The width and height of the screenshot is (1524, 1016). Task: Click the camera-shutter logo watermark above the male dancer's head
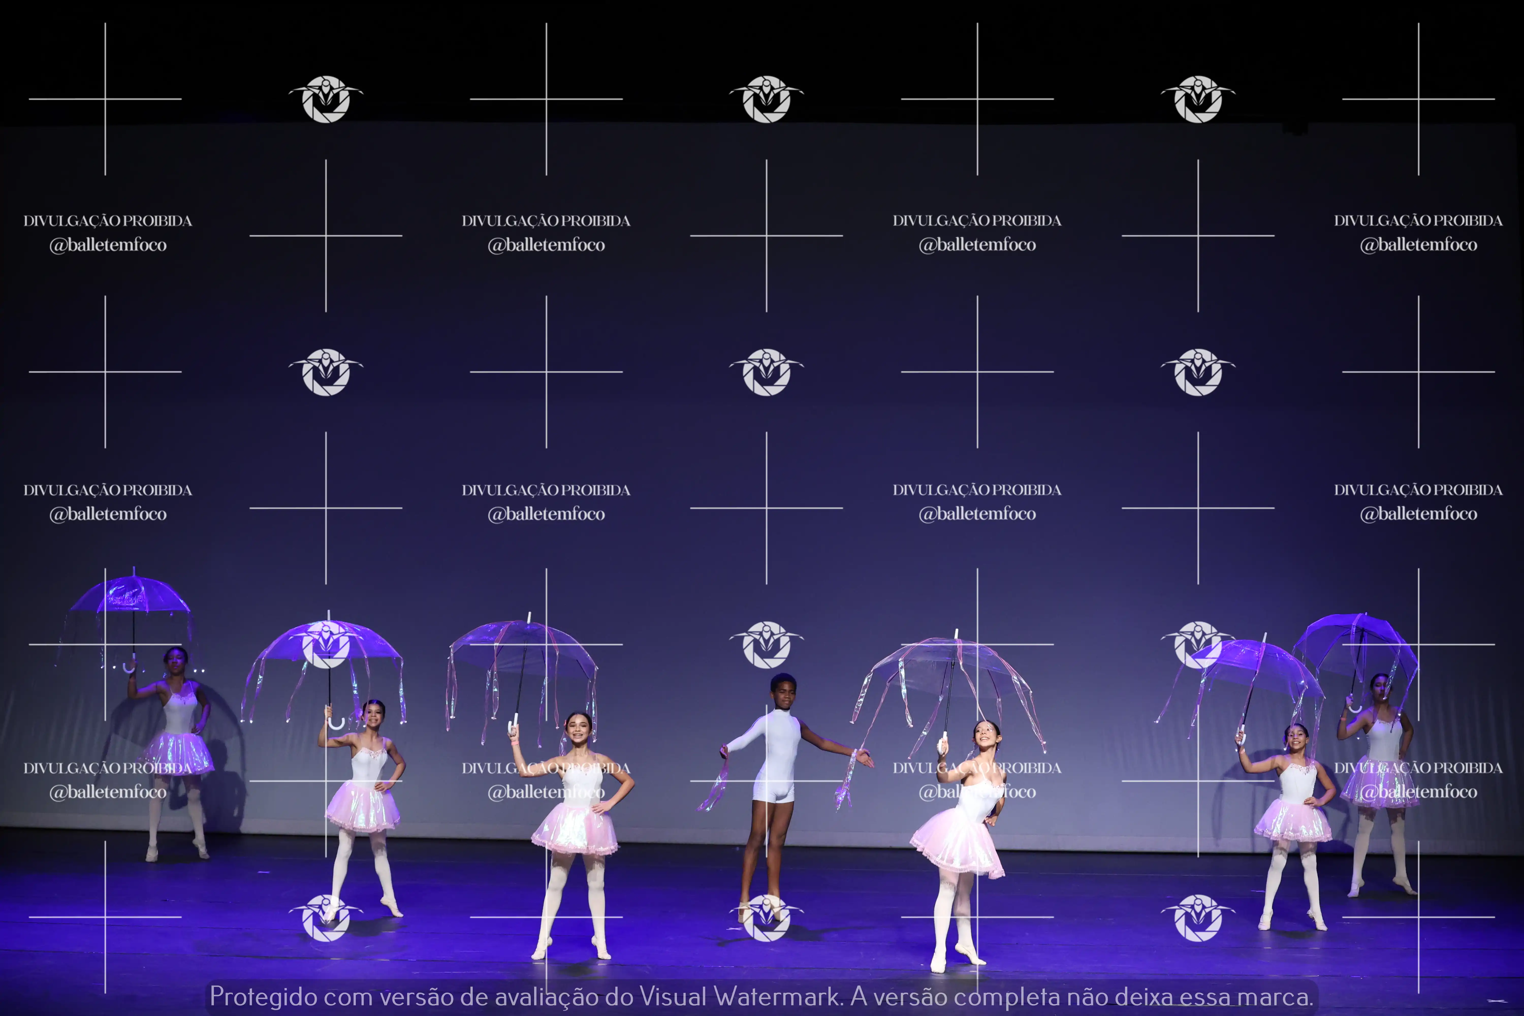[767, 644]
